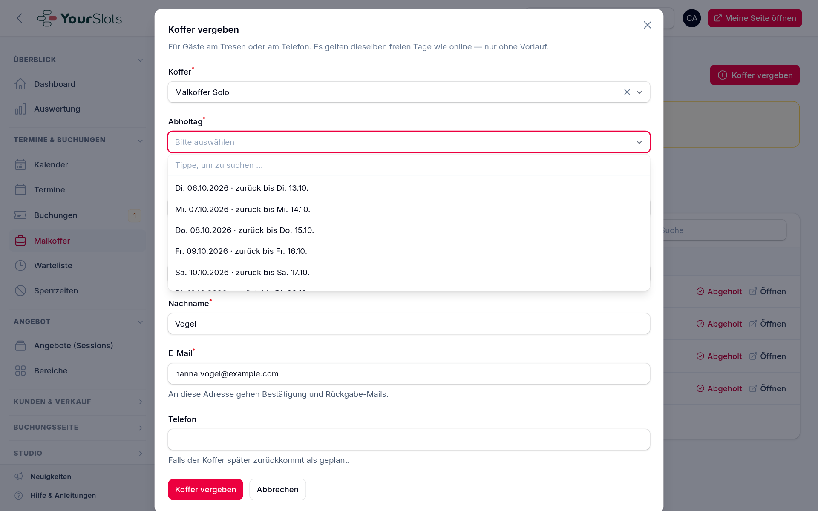The width and height of the screenshot is (818, 511).
Task: Open Buchungen sidebar entry
Action: click(x=77, y=215)
